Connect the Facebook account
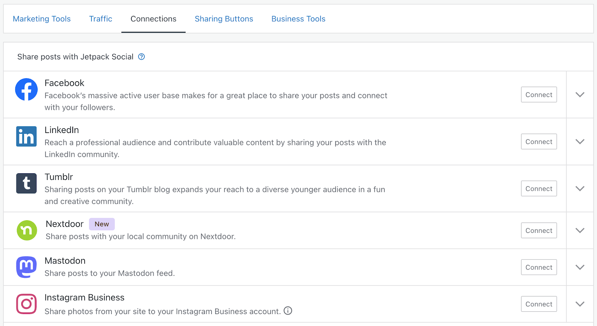The height and width of the screenshot is (326, 597). pos(539,95)
